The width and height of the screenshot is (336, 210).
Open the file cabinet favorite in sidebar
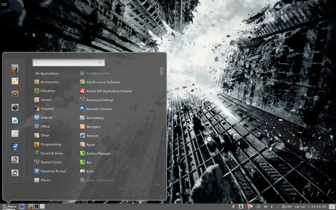point(15,134)
